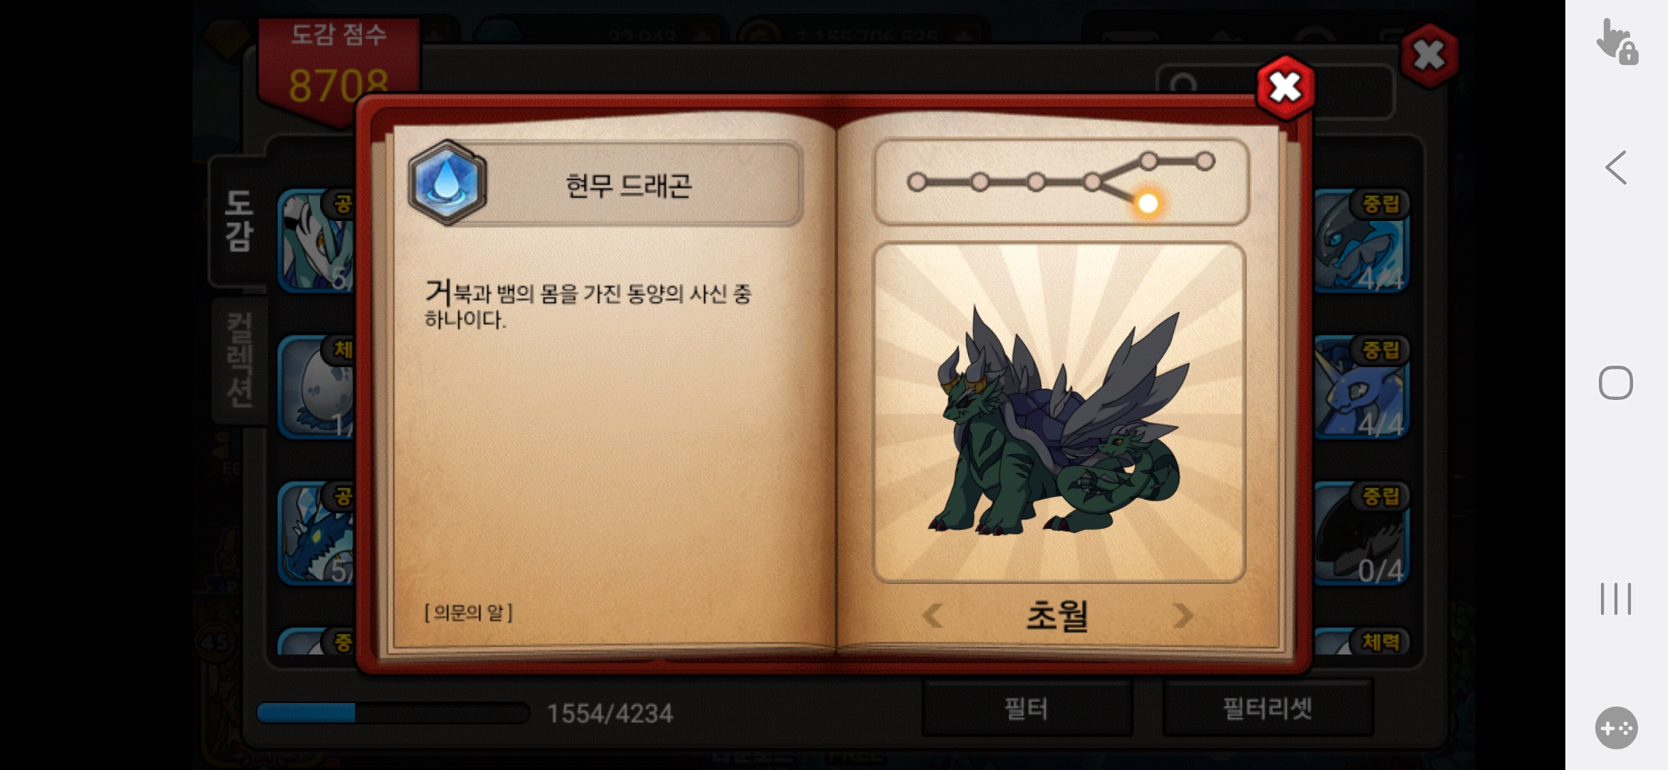Show next form with right arrow

coord(1183,615)
